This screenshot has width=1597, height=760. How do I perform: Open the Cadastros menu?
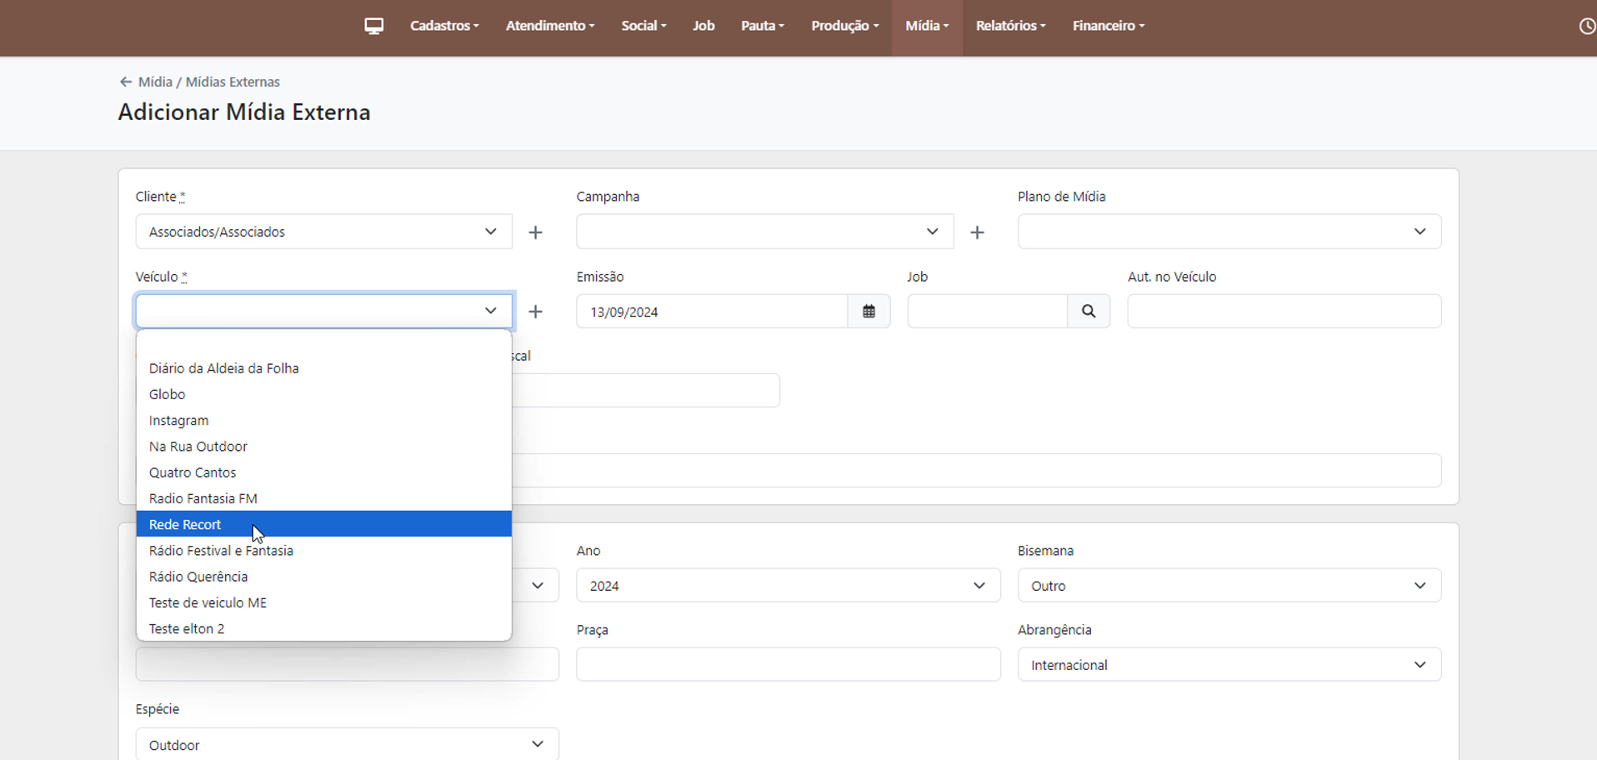click(x=444, y=26)
